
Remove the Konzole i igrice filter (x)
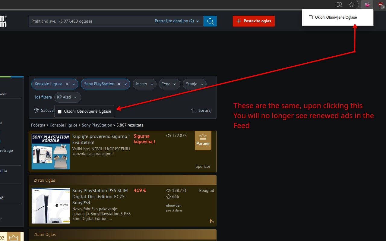click(67, 84)
